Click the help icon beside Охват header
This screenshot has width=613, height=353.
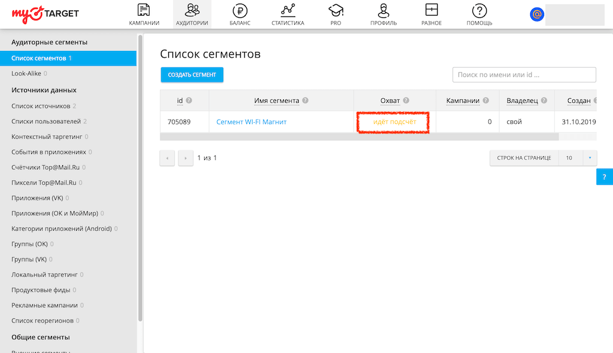(x=406, y=101)
